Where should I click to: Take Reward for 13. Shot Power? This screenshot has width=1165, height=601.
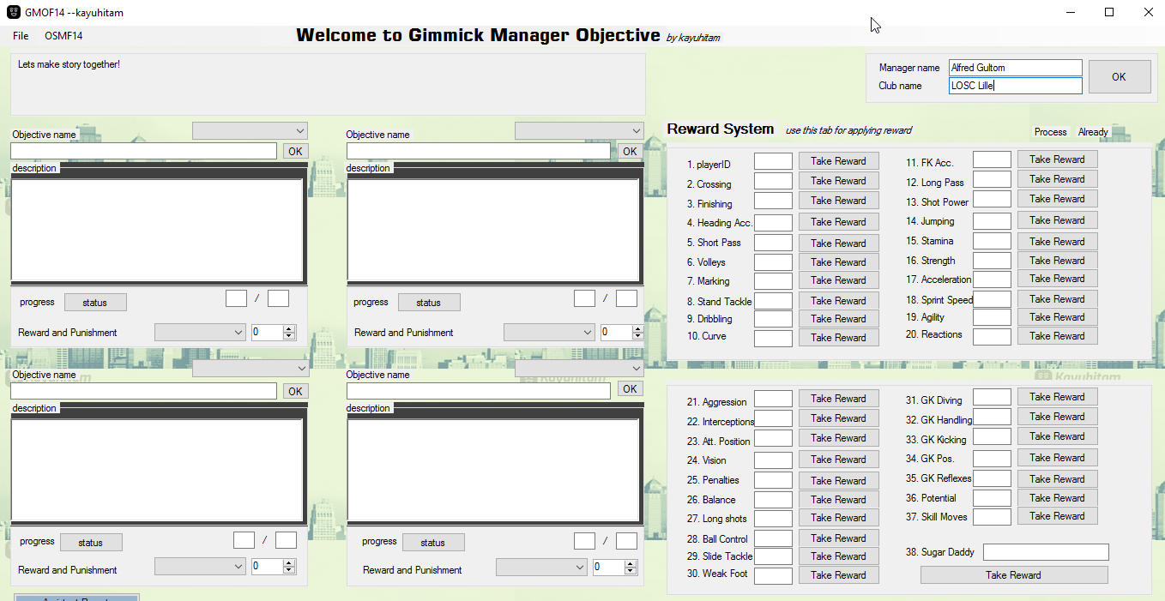1057,199
